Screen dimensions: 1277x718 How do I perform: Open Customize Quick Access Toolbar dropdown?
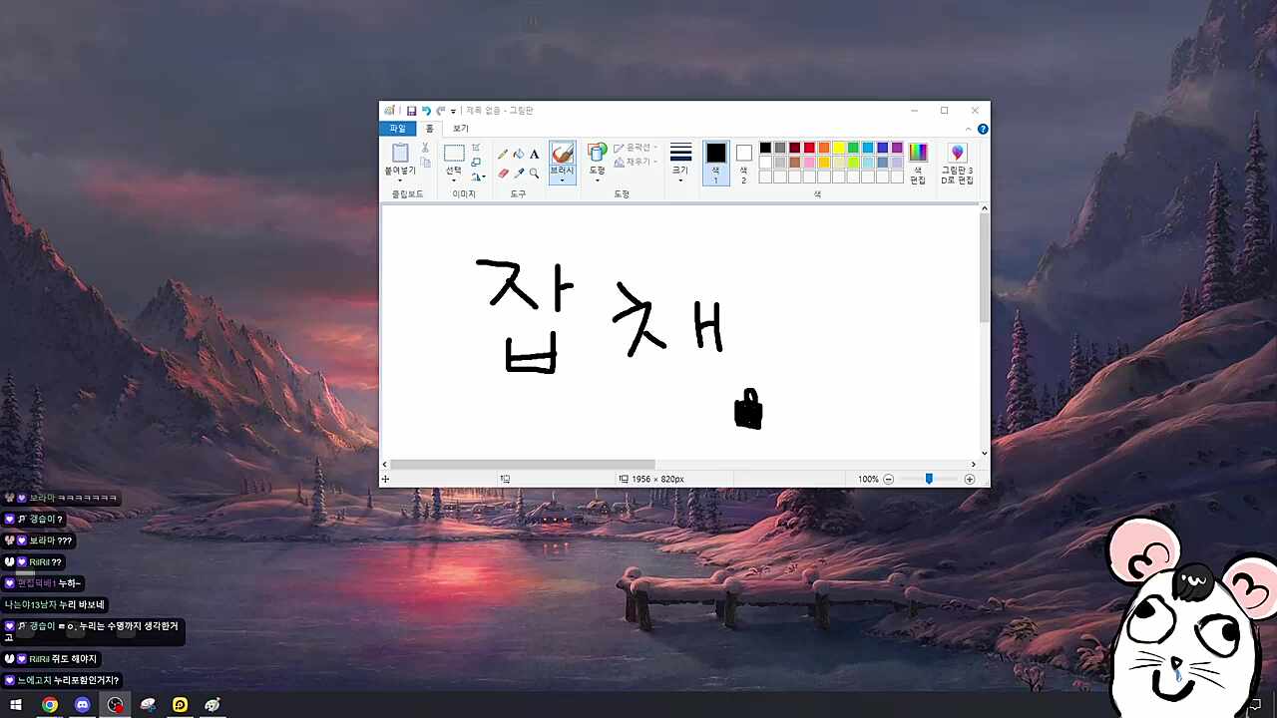click(x=453, y=112)
